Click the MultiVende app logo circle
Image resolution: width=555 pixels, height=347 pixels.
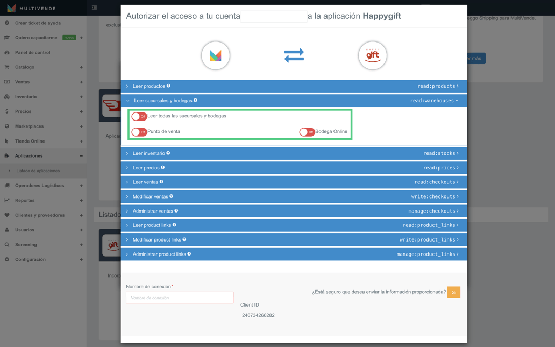pyautogui.click(x=216, y=55)
